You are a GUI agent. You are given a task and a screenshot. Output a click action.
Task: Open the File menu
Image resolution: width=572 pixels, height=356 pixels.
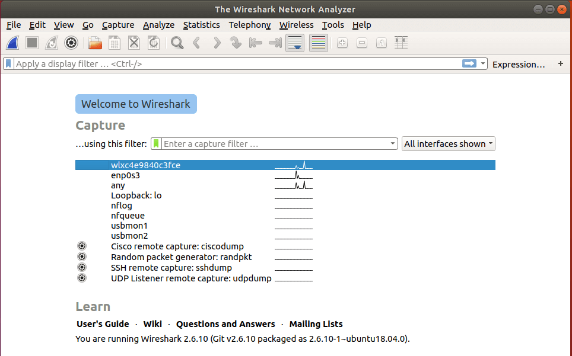(14, 25)
